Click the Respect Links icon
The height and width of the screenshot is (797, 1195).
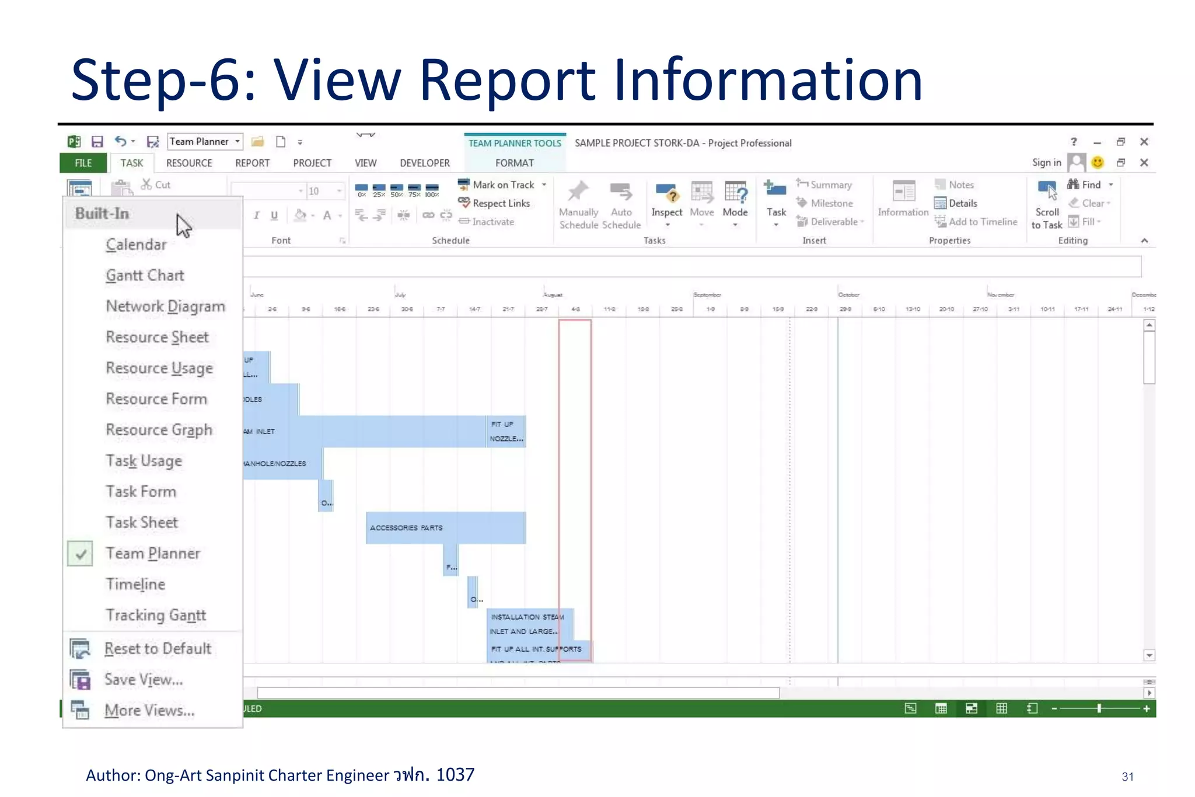coord(464,202)
